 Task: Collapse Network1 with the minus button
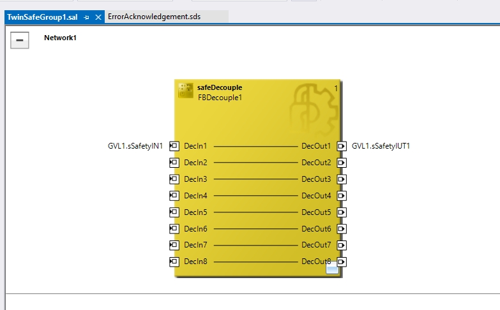[19, 40]
